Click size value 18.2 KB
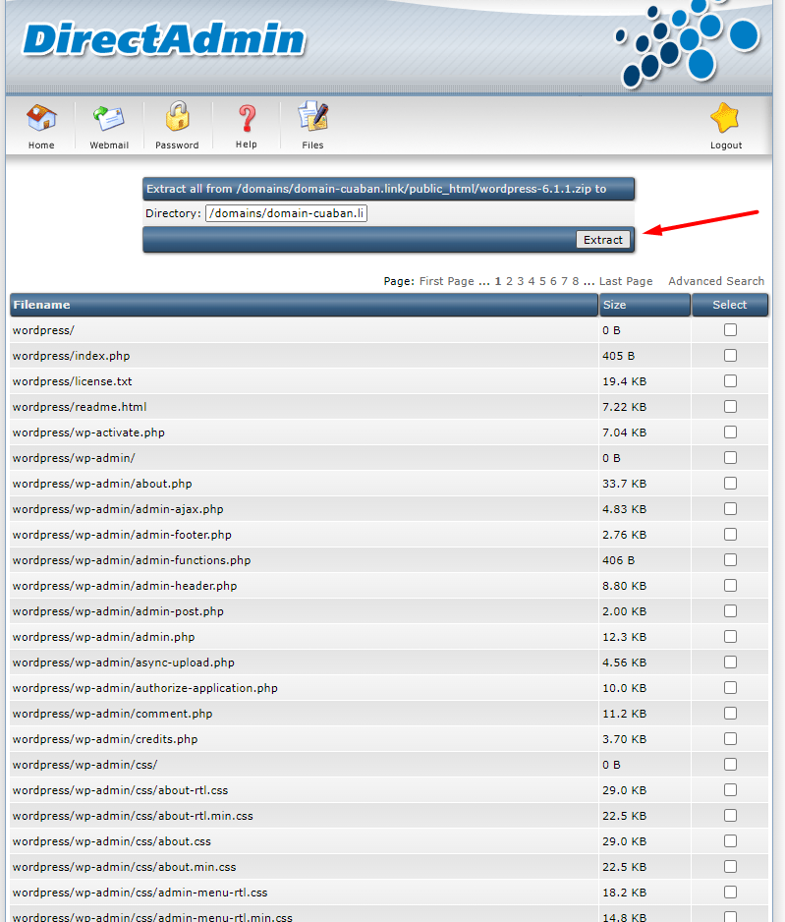This screenshot has width=785, height=922. pos(624,893)
